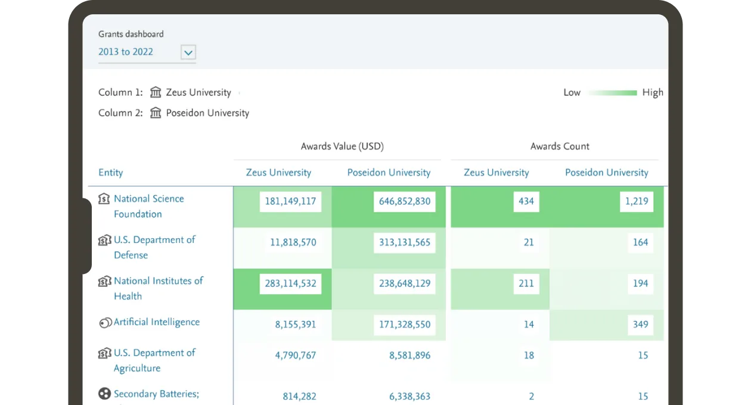Sort by the Entity column header
The width and height of the screenshot is (751, 405).
110,173
